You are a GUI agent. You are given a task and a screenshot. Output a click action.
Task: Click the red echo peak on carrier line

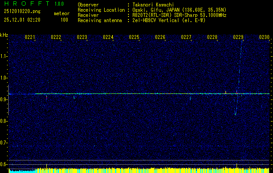225,92
